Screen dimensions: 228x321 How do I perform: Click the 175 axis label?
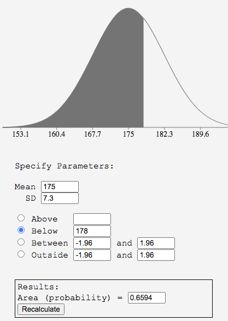(128, 135)
